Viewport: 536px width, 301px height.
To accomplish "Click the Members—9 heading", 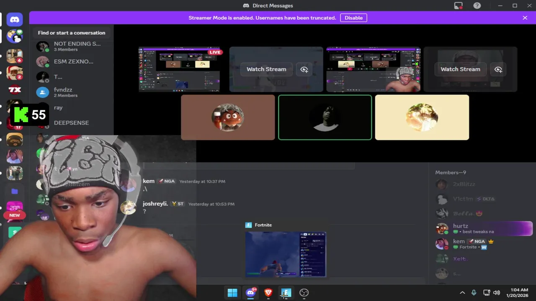I will pos(451,172).
